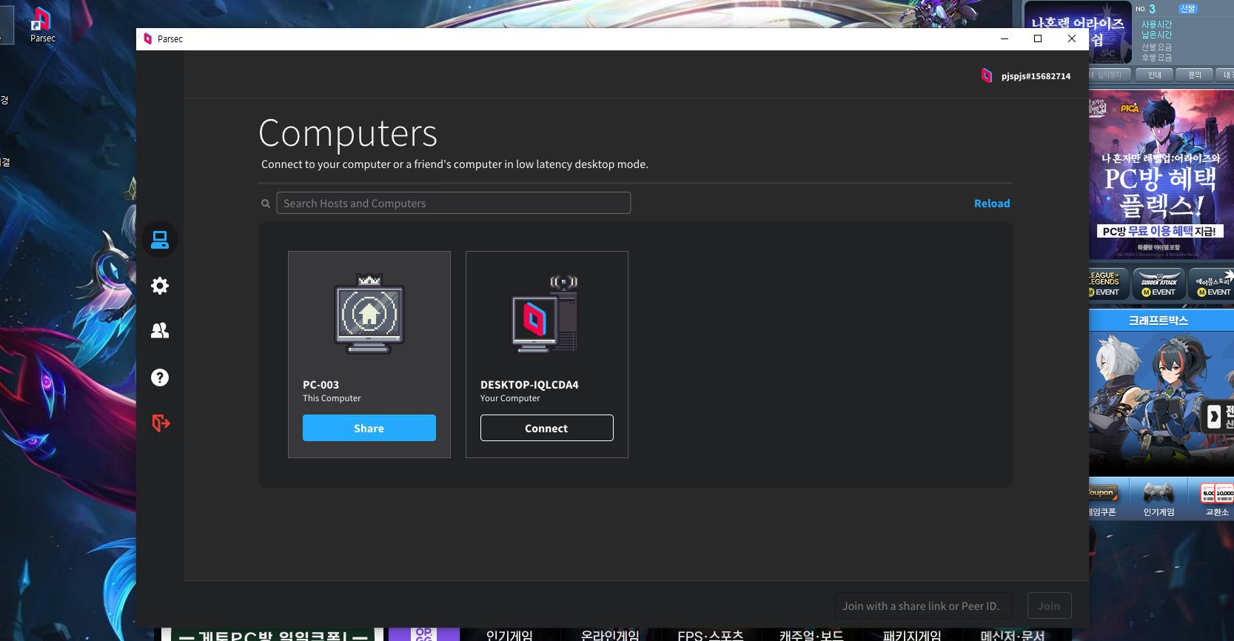This screenshot has height=641, width=1234.
Task: Select the 캐주얼·보드 tab at bottom
Action: pos(811,635)
